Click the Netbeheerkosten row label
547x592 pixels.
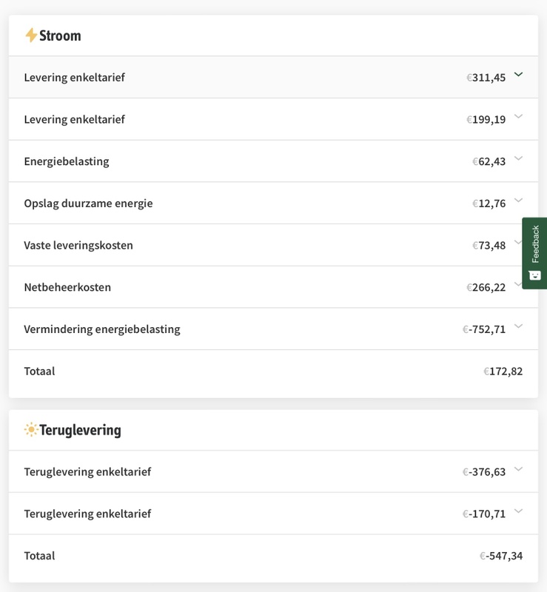click(x=67, y=287)
